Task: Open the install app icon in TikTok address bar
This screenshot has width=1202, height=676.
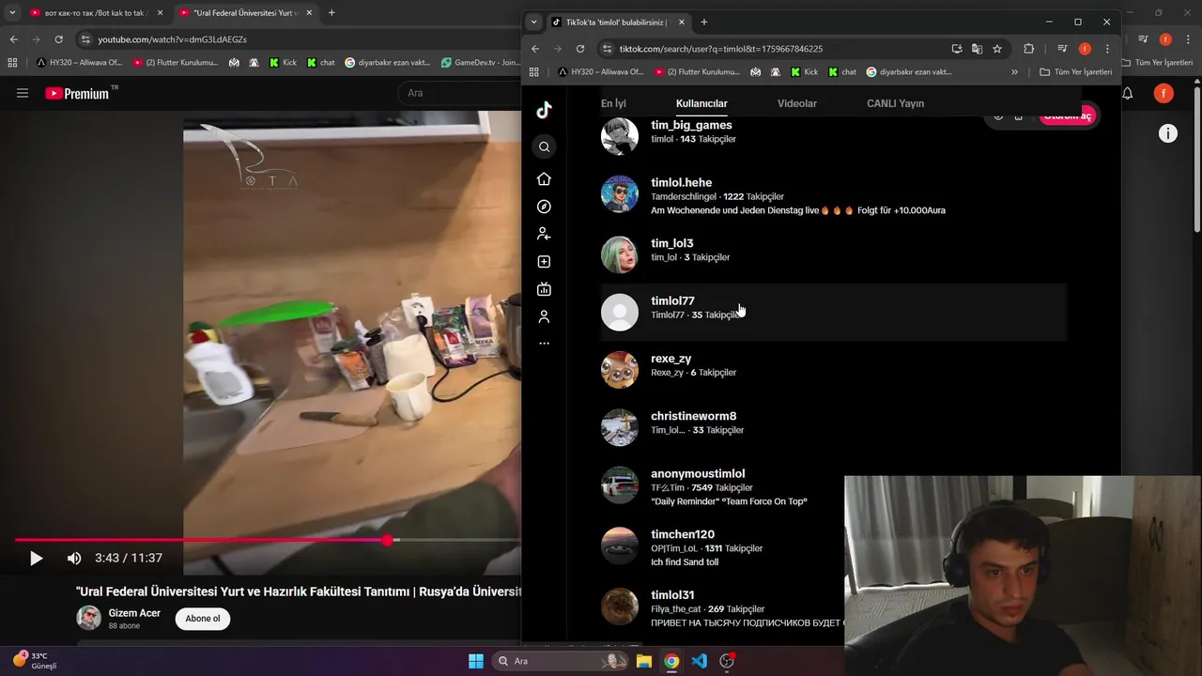Action: [x=956, y=49]
